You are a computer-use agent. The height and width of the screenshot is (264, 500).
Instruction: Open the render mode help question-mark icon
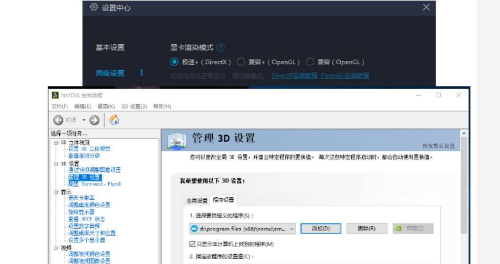[x=221, y=48]
